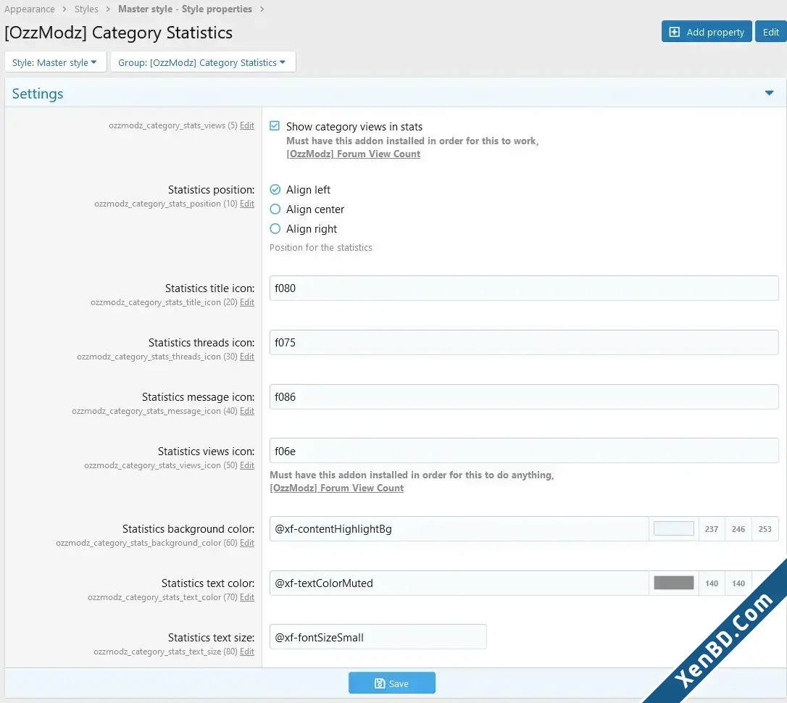The width and height of the screenshot is (787, 703).
Task: Edit the ozzmodz_category_stats_threads_icon property
Action: click(x=247, y=357)
